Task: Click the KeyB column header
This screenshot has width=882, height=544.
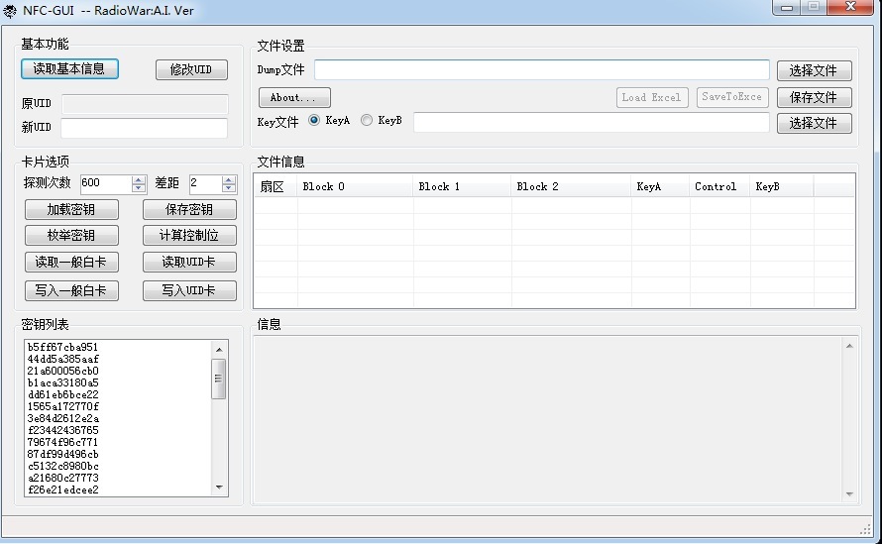Action: [782, 186]
